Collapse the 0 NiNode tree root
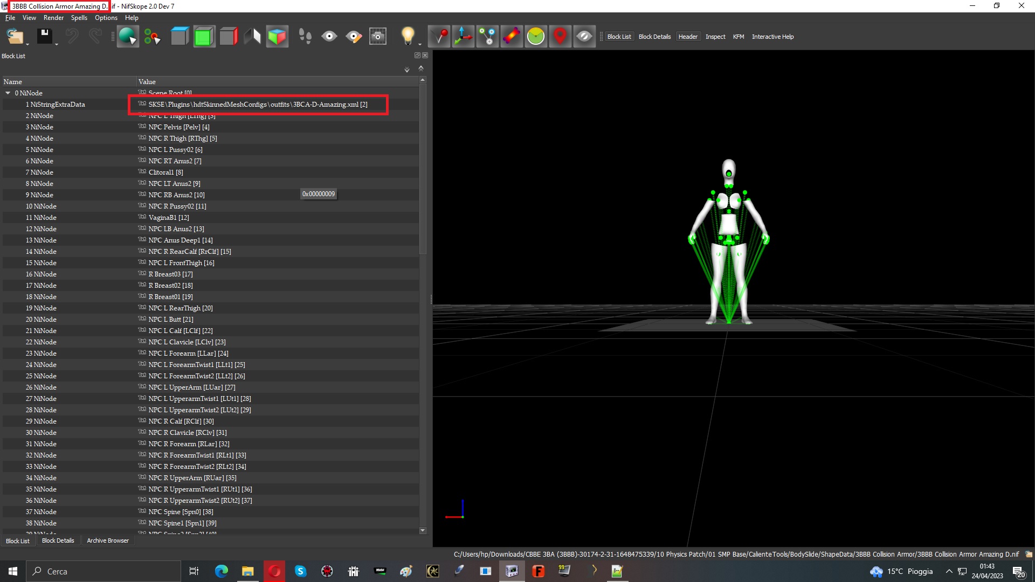Viewport: 1035px width, 582px height. pyautogui.click(x=8, y=93)
